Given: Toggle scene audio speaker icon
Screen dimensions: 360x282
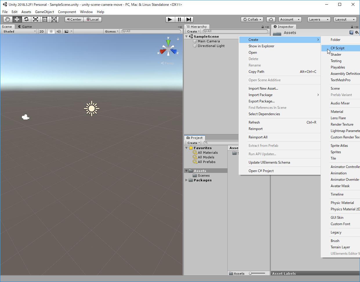Looking at the screenshot, I should point(59,31).
